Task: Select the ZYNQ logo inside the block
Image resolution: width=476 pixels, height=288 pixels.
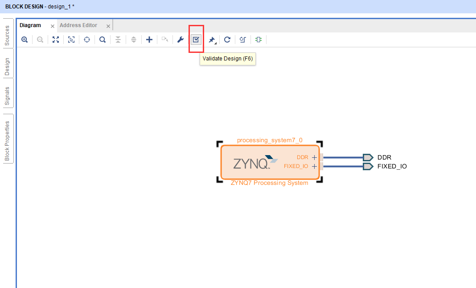Action: coord(256,162)
